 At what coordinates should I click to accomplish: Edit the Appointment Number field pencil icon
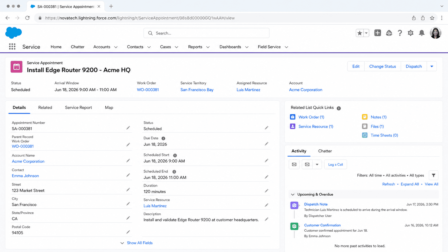[x=128, y=128]
